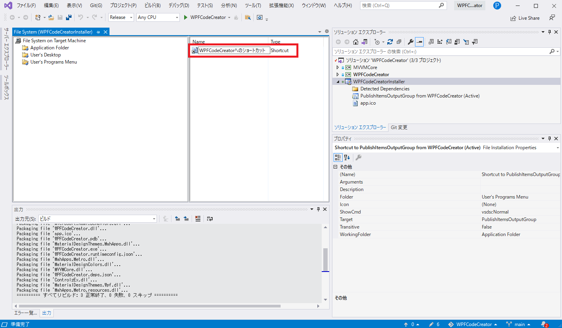Toggle auto-hide pin on Properties panel

pos(549,139)
